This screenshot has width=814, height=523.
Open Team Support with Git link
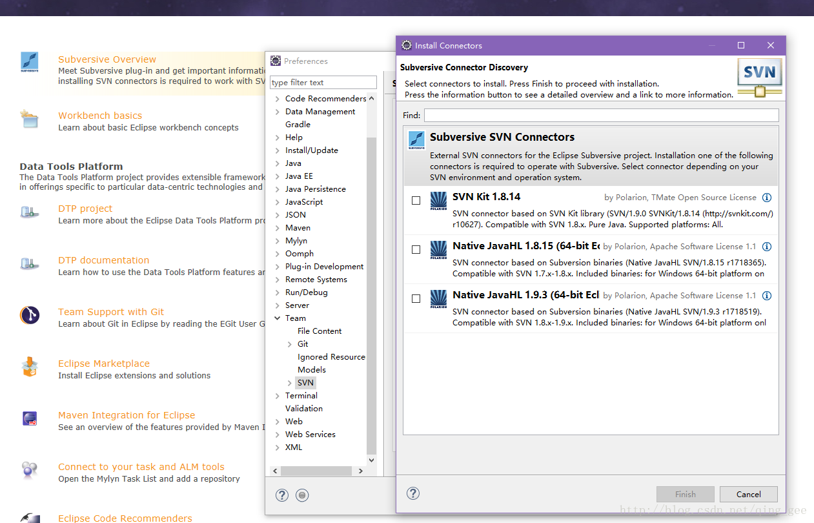tap(111, 312)
